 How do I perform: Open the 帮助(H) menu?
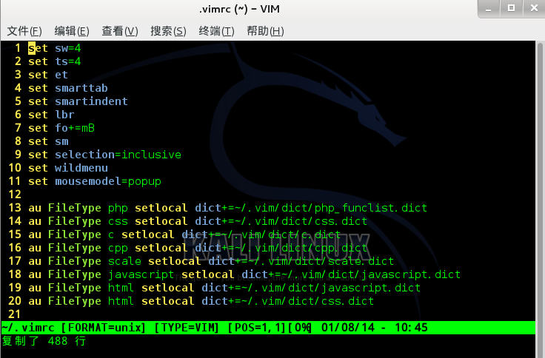(x=265, y=31)
